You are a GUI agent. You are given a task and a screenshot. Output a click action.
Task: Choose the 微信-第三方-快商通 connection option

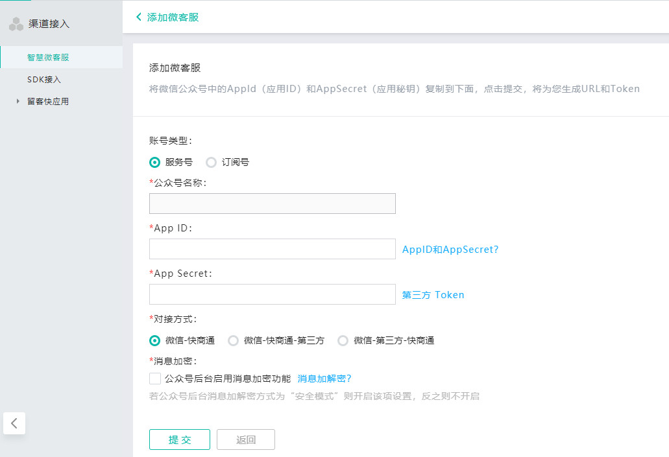[343, 340]
